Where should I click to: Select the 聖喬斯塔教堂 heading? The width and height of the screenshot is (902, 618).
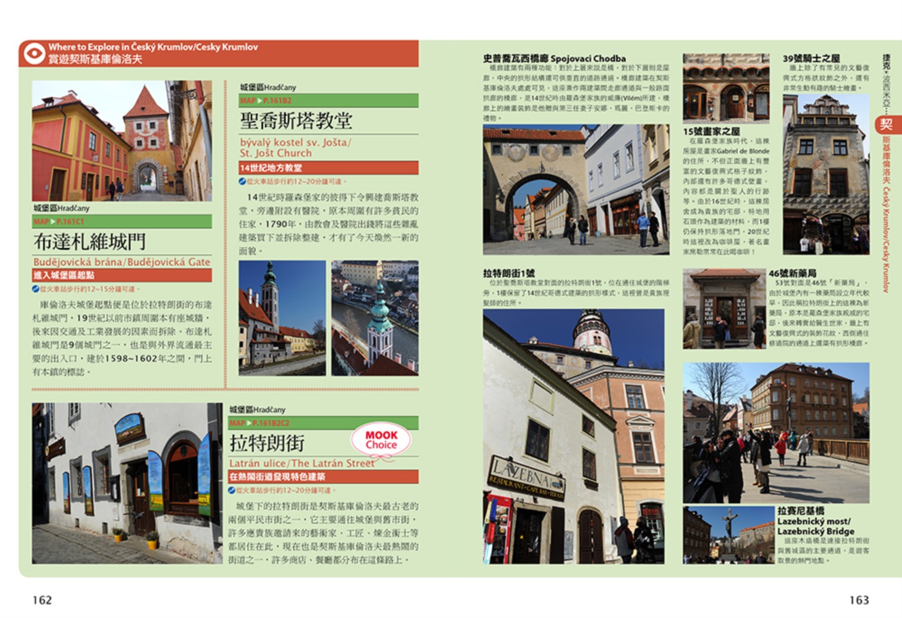pyautogui.click(x=296, y=121)
